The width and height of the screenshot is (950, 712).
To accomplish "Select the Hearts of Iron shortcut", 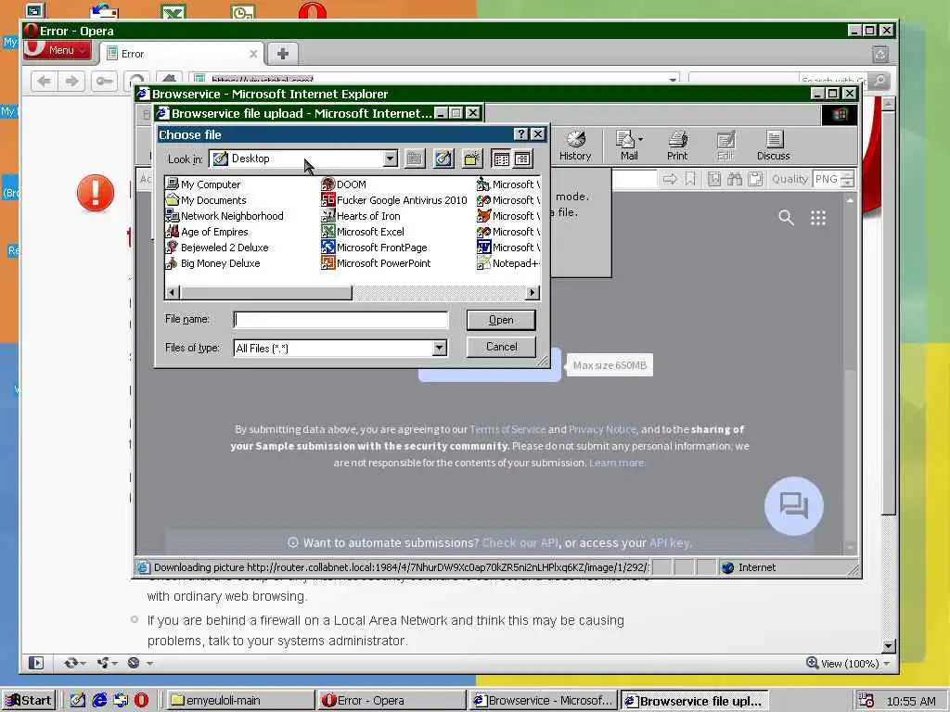I will point(361,215).
